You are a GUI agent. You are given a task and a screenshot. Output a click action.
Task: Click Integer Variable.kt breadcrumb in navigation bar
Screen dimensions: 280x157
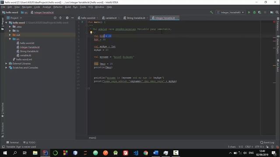[x=42, y=13]
